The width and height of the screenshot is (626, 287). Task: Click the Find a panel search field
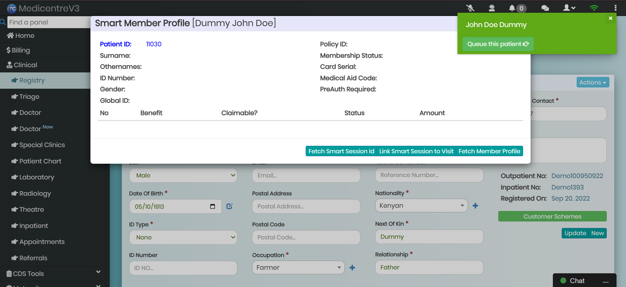point(48,22)
